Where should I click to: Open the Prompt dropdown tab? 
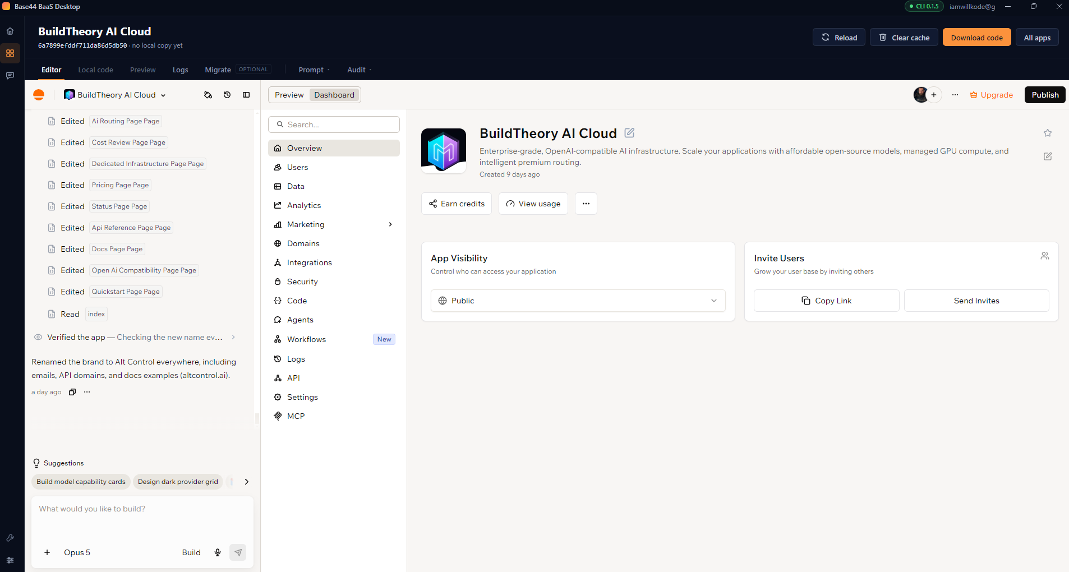(x=314, y=70)
